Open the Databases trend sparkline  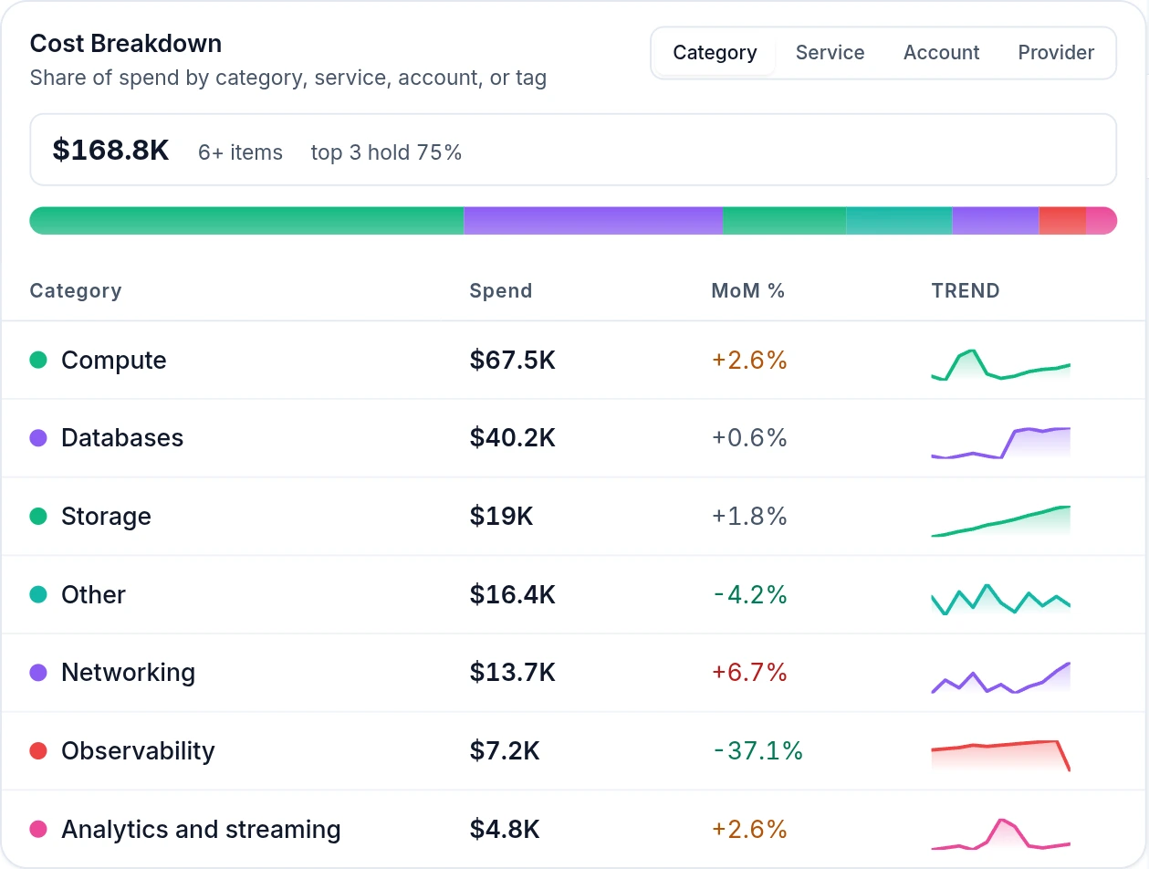click(x=1000, y=443)
